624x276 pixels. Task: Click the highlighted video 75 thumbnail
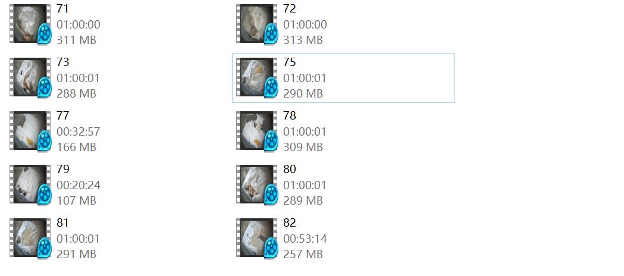(257, 77)
